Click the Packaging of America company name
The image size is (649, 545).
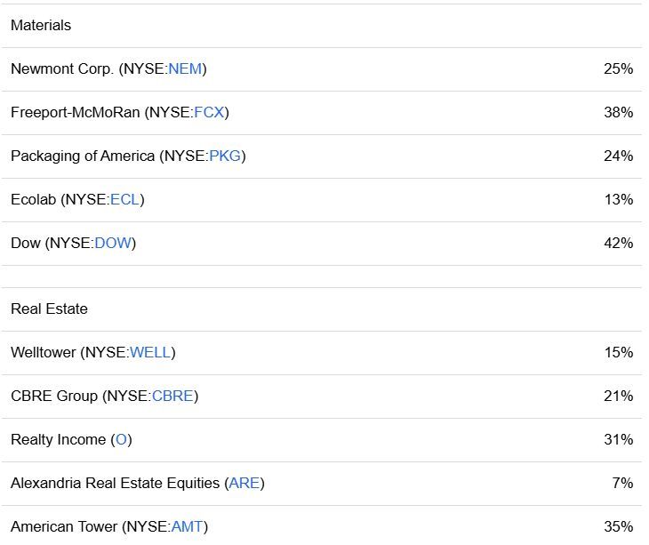pyautogui.click(x=83, y=156)
